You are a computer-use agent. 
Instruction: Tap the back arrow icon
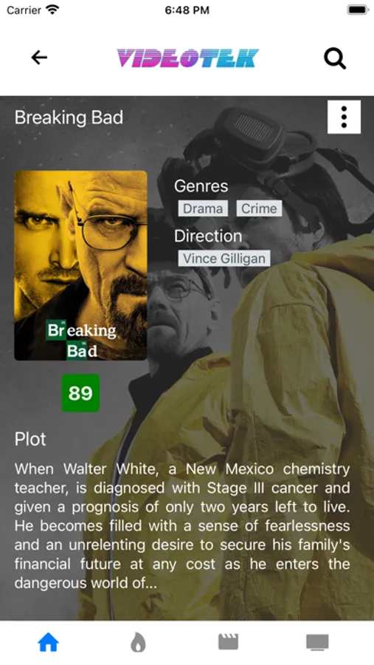pyautogui.click(x=39, y=57)
